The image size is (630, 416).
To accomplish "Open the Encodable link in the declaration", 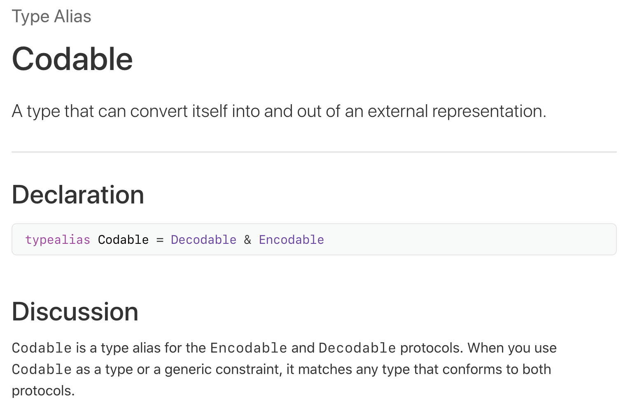I will (x=291, y=240).
